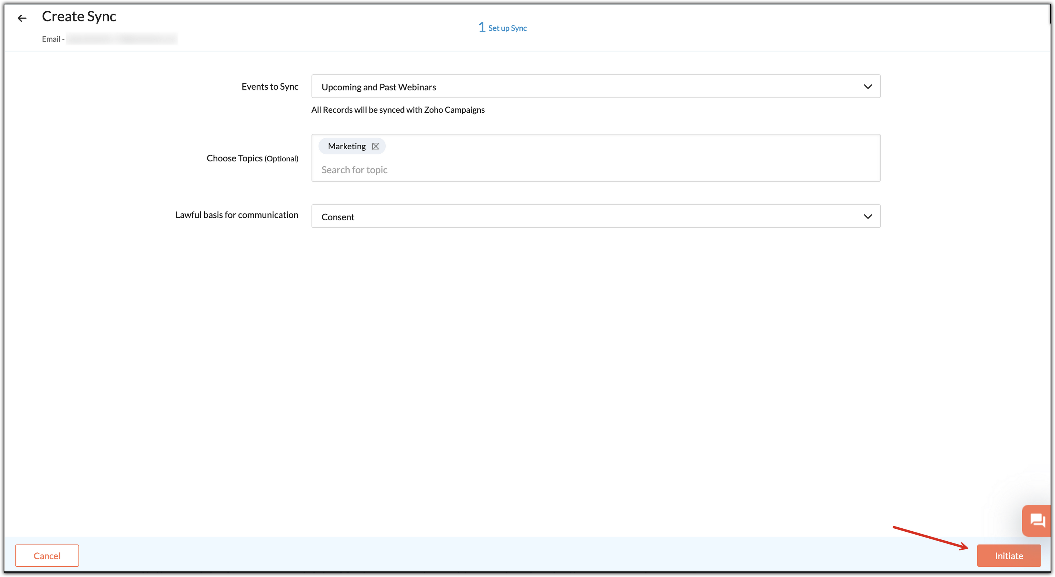1055x577 pixels.
Task: Open the Upcoming and Past Webinars dropdown
Action: click(x=596, y=87)
